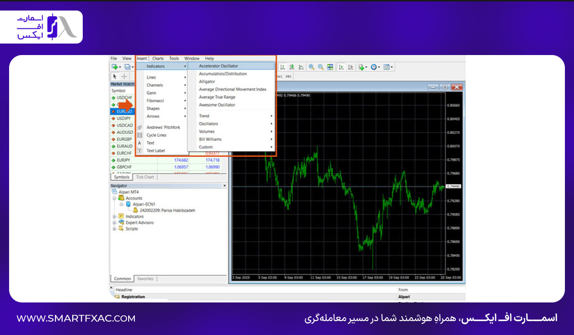Open the templates dropdown arrow
This screenshot has width=574, height=335.
coord(392,67)
